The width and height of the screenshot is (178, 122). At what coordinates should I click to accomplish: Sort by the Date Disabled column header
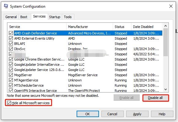pyautogui.click(x=147, y=27)
